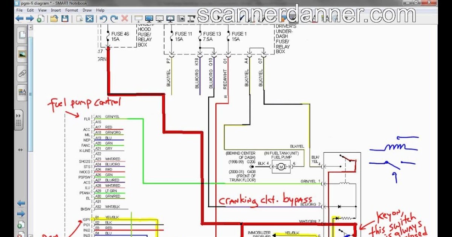Screen dimensions: 452x237
Task: Go to next page from sidebar bottom arrow
Action: coord(21,214)
